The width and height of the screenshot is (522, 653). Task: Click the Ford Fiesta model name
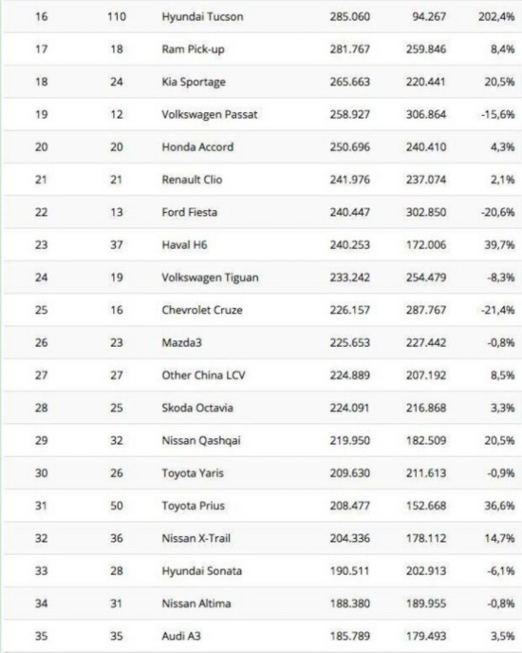pyautogui.click(x=189, y=212)
